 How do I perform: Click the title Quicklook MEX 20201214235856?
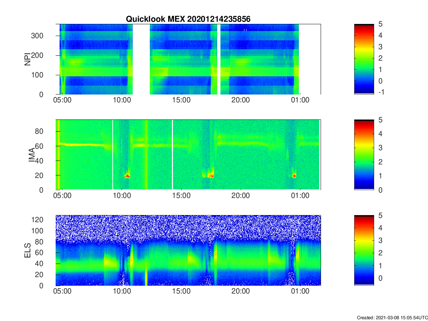pyautogui.click(x=188, y=19)
